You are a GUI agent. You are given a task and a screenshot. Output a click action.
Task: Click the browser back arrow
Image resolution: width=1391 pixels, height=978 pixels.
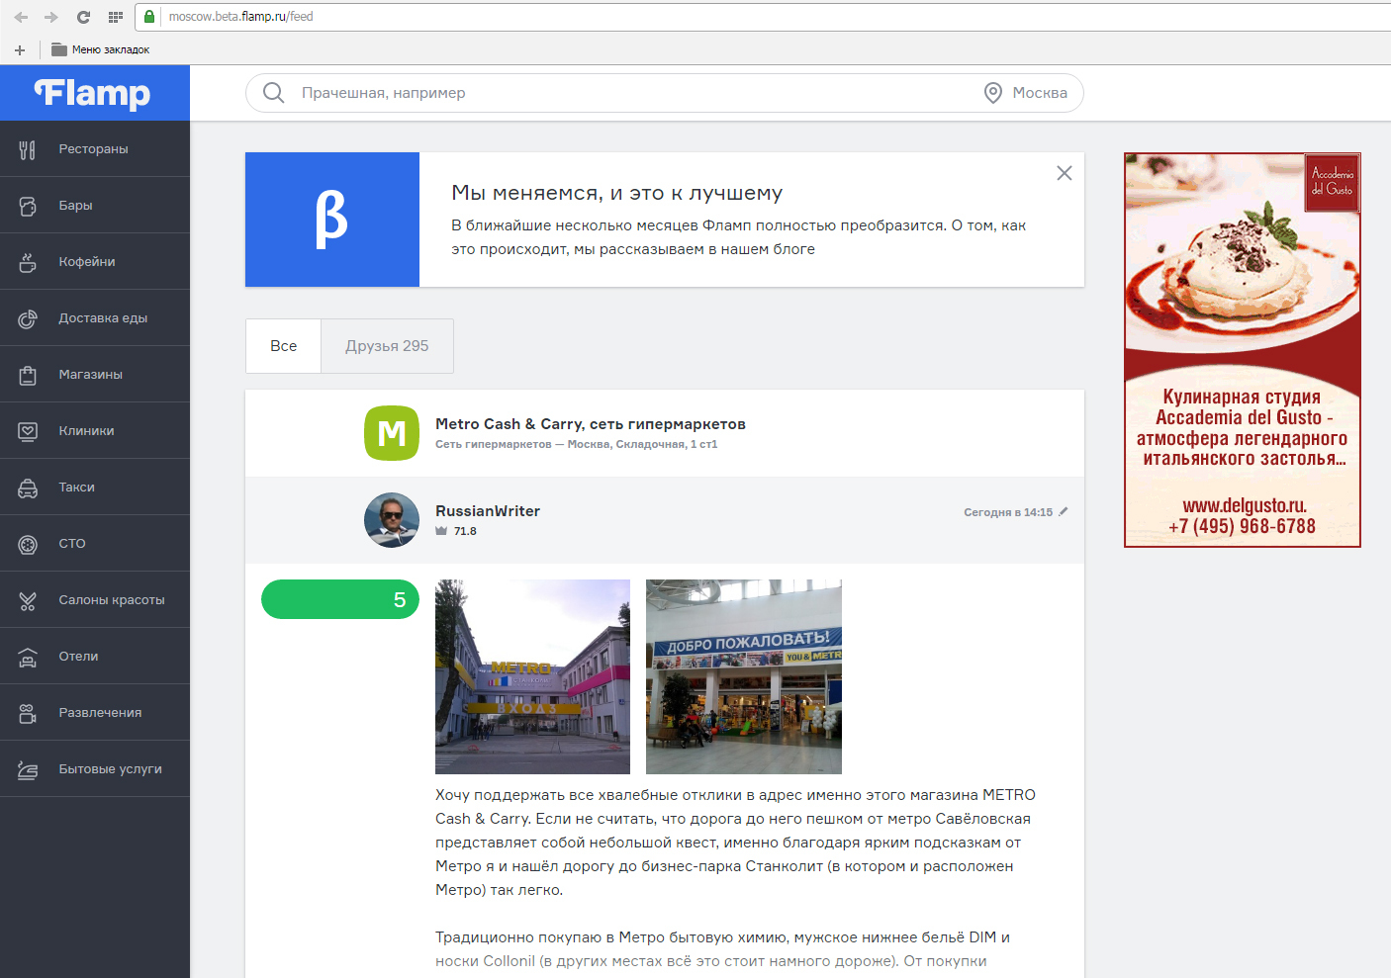pyautogui.click(x=21, y=17)
